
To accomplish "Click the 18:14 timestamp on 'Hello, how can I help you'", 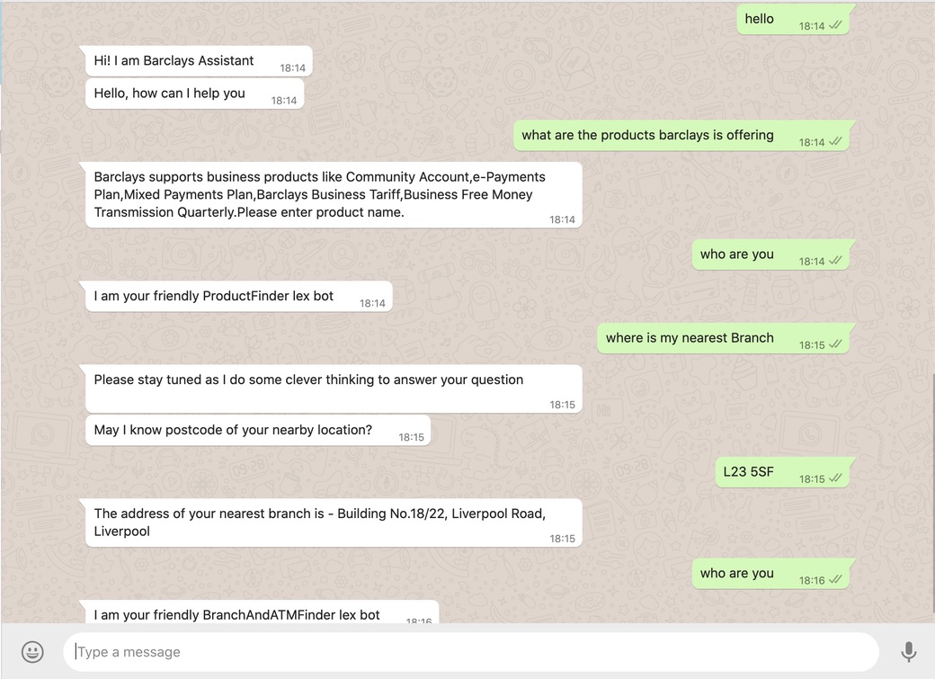I will pos(284,101).
